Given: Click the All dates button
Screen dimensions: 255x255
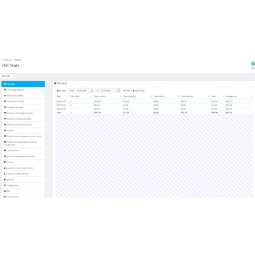Looking at the screenshot, I should pos(61,91).
